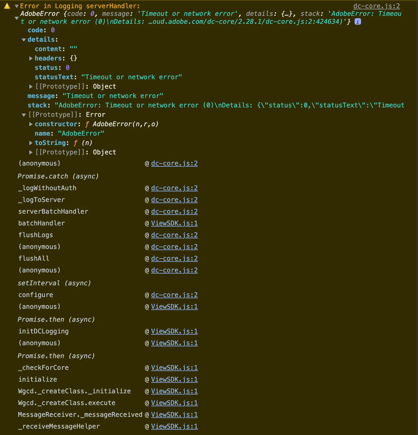Click the _receiveMessageHelper function name
Image resolution: width=418 pixels, height=435 pixels.
[59, 426]
